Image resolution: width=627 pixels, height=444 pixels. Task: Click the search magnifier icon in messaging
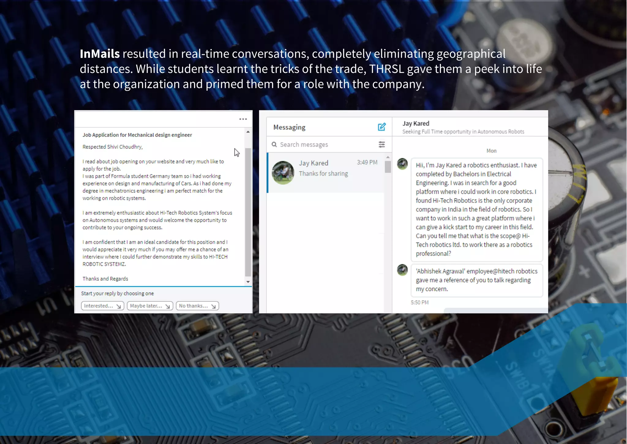pos(274,145)
